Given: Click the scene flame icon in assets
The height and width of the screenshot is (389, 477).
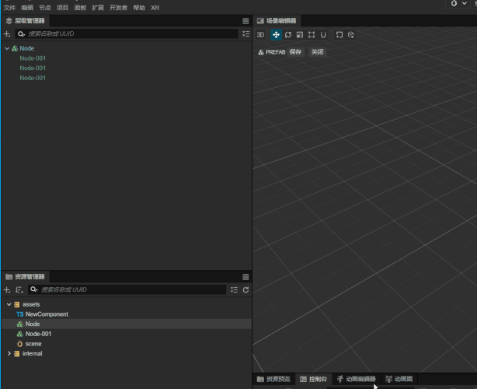Looking at the screenshot, I should [19, 344].
